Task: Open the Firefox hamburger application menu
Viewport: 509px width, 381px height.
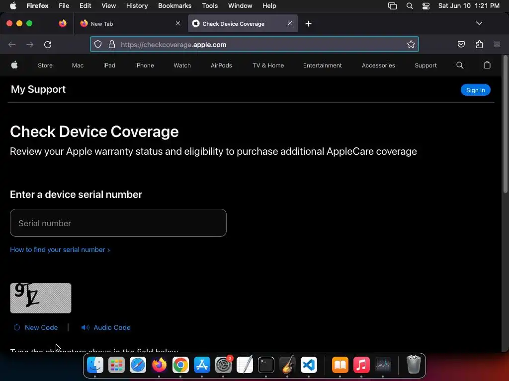Action: coord(497,44)
